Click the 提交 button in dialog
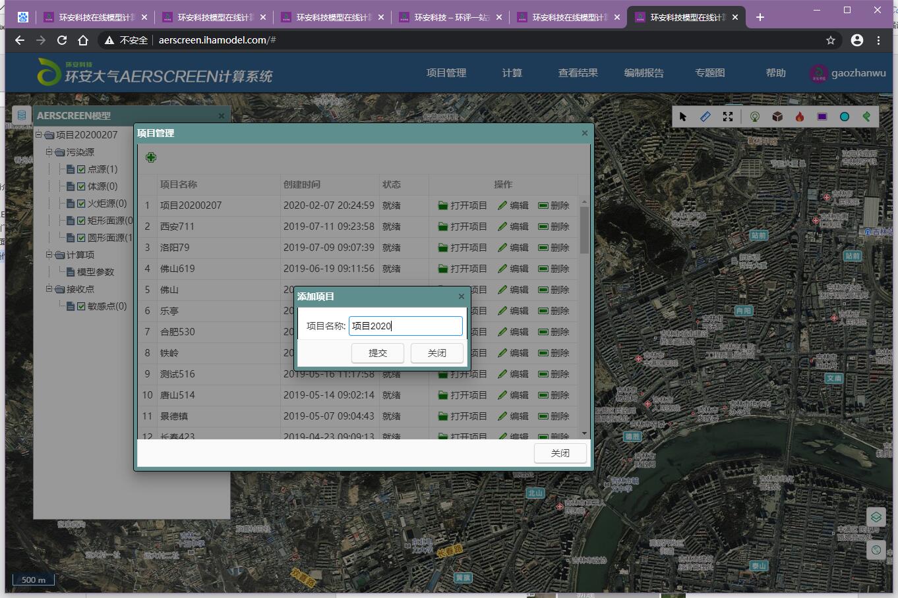 click(378, 353)
